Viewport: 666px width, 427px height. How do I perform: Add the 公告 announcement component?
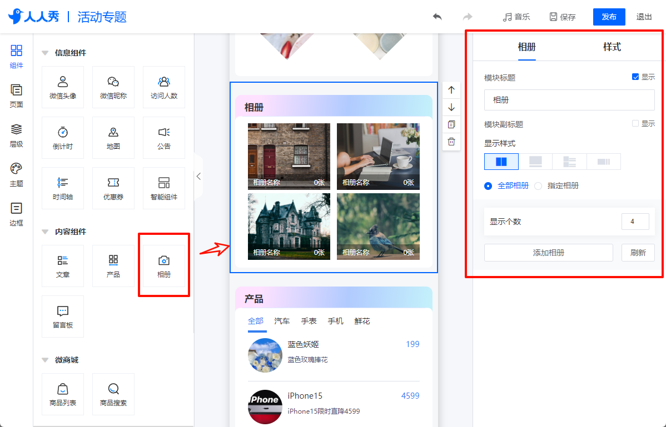pos(164,137)
